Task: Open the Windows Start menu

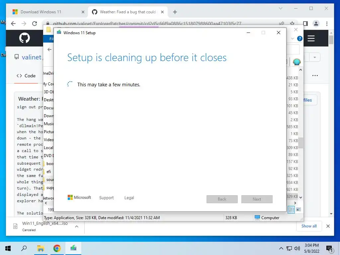Action: [x=8, y=248]
